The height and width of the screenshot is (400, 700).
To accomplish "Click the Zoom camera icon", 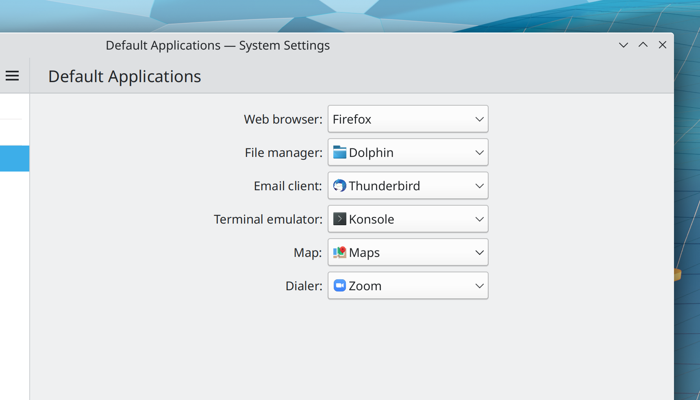I will (x=339, y=286).
